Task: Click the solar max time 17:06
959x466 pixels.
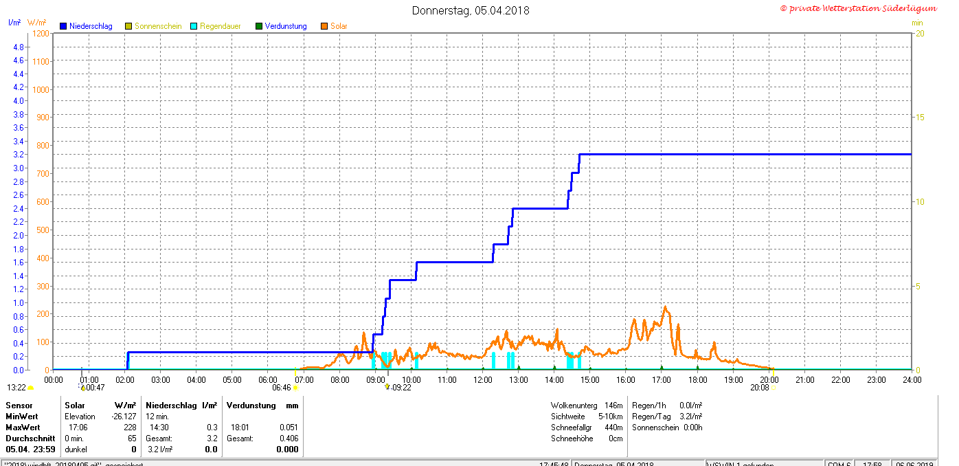Action: pos(78,428)
